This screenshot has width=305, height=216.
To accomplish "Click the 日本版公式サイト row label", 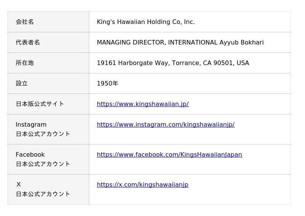I will (x=40, y=104).
